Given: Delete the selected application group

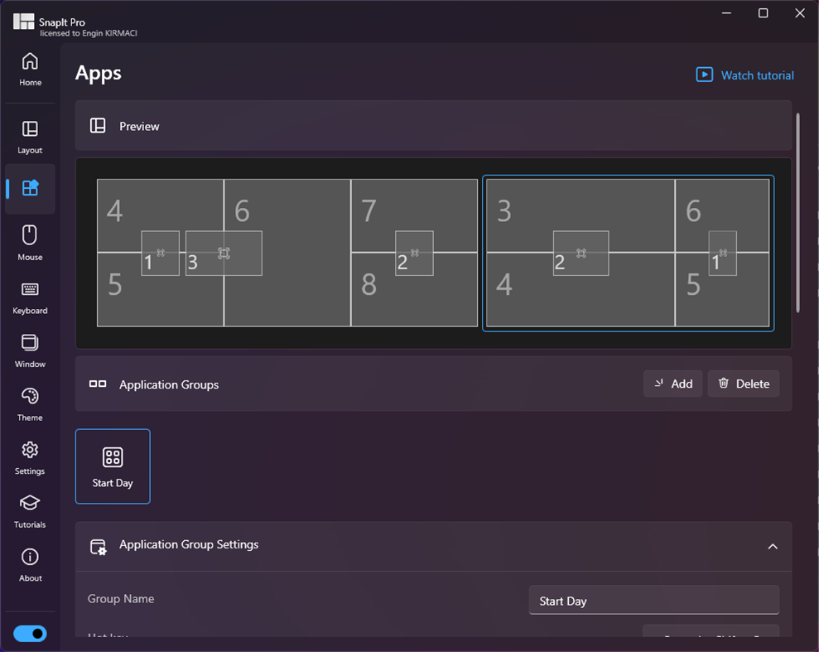Looking at the screenshot, I should click(743, 384).
